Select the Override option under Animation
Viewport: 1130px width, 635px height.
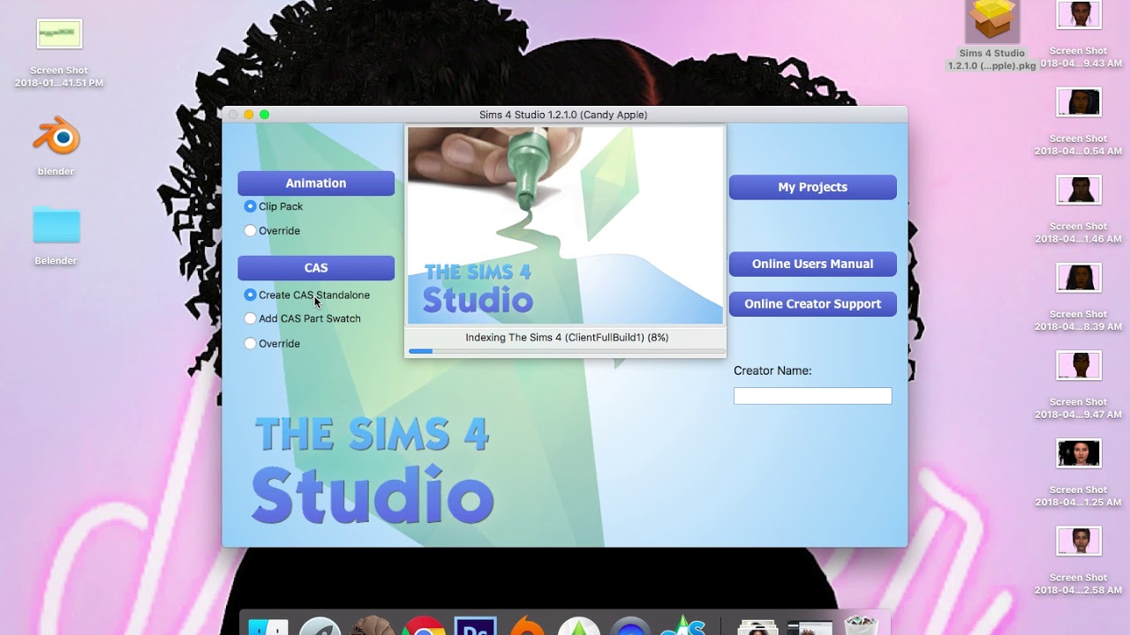(251, 231)
